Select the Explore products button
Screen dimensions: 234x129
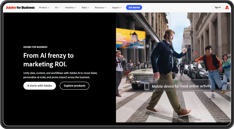click(75, 86)
